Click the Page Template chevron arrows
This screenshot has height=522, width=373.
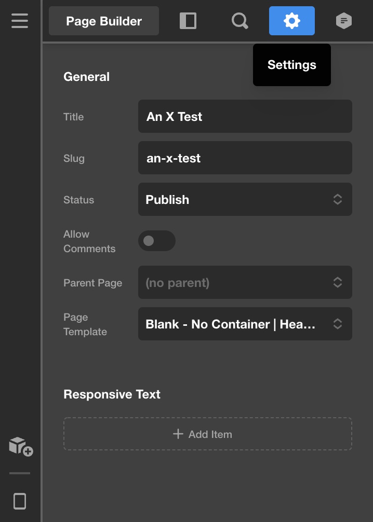coord(338,324)
